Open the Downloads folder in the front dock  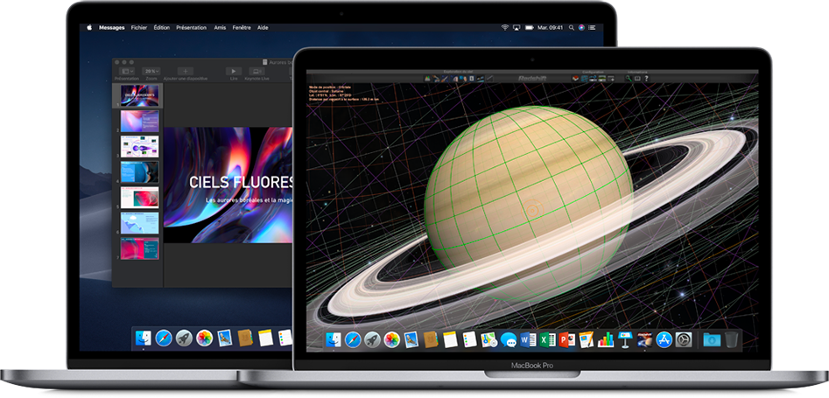tap(712, 339)
